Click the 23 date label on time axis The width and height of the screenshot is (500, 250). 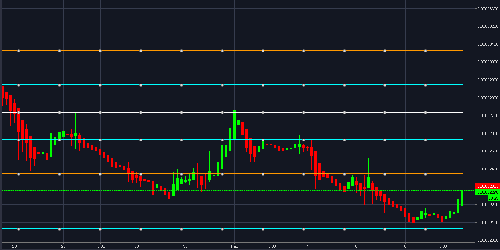(14, 246)
